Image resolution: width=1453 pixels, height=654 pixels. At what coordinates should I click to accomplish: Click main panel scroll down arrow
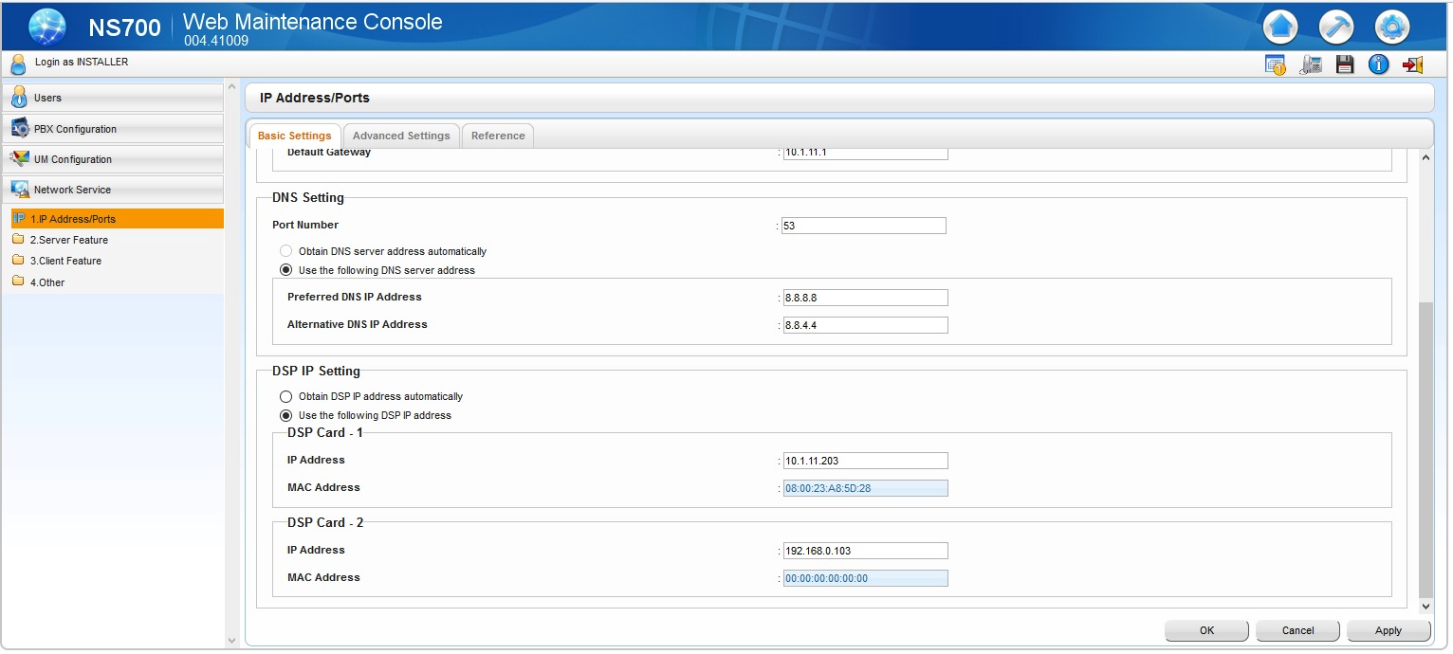1425,607
